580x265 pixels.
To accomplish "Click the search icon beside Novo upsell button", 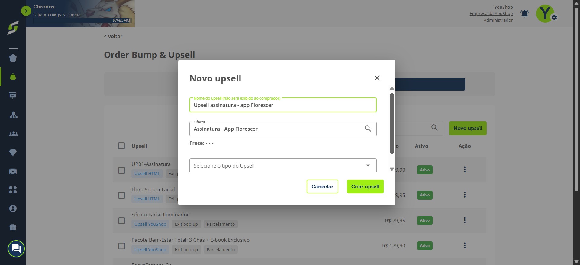I will 434,128.
